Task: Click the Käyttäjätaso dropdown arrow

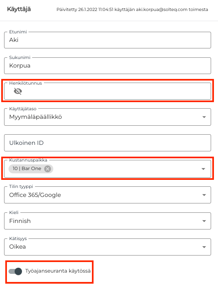Action: click(204, 117)
